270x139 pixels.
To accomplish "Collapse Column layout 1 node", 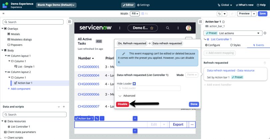I will click(x=6, y=56).
